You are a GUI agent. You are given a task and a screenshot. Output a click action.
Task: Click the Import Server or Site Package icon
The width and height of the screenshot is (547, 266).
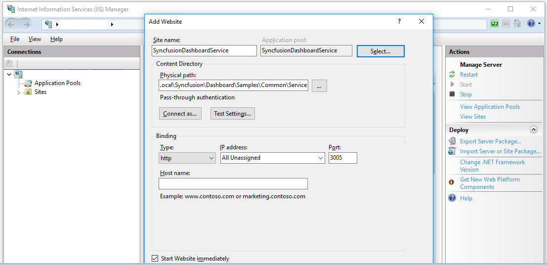click(x=452, y=151)
